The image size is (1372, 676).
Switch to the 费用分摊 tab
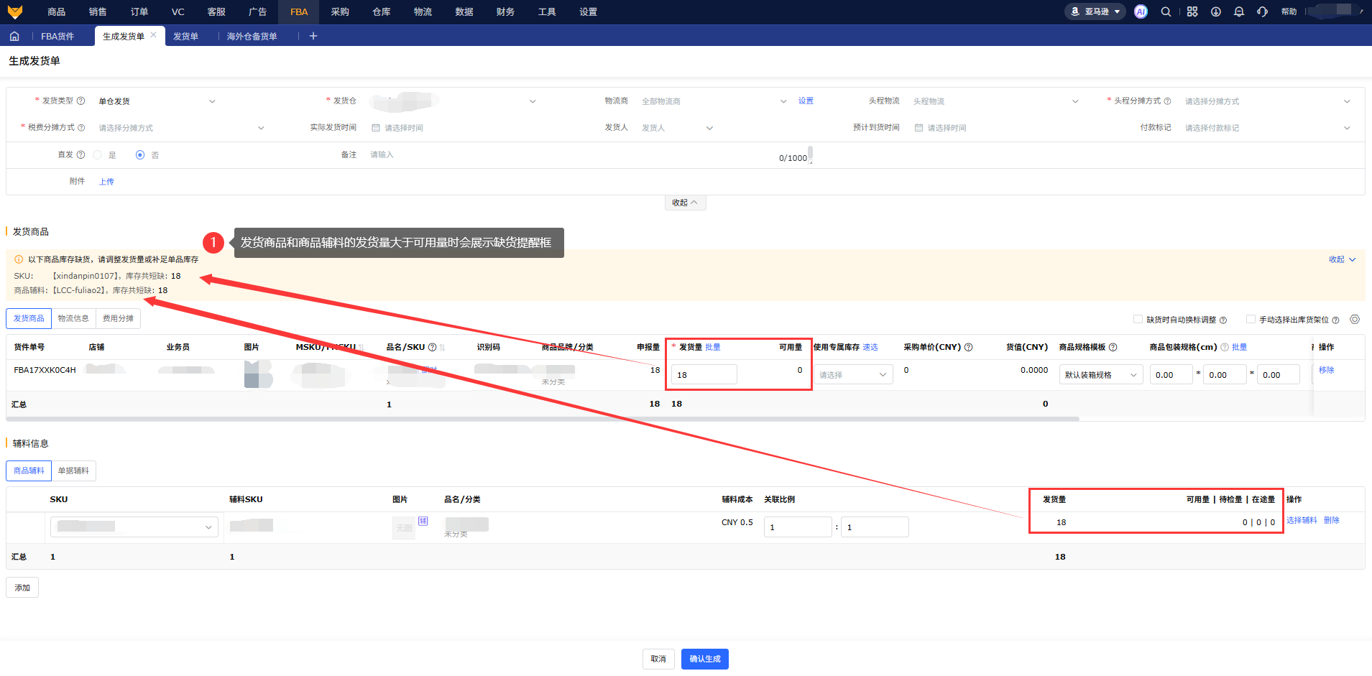point(118,318)
